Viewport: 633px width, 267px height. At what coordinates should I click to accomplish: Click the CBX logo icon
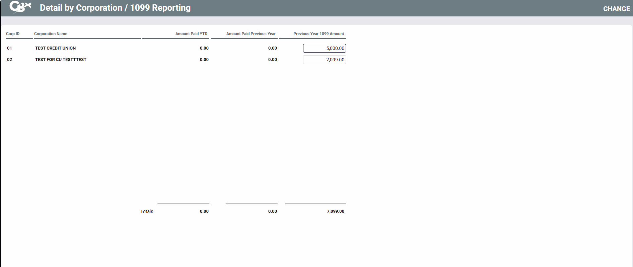point(20,7)
